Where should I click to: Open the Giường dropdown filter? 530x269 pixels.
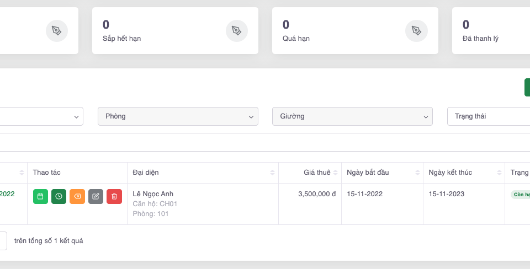[352, 116]
